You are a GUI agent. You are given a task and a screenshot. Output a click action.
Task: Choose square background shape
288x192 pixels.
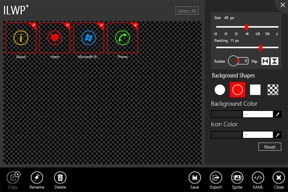click(x=255, y=90)
